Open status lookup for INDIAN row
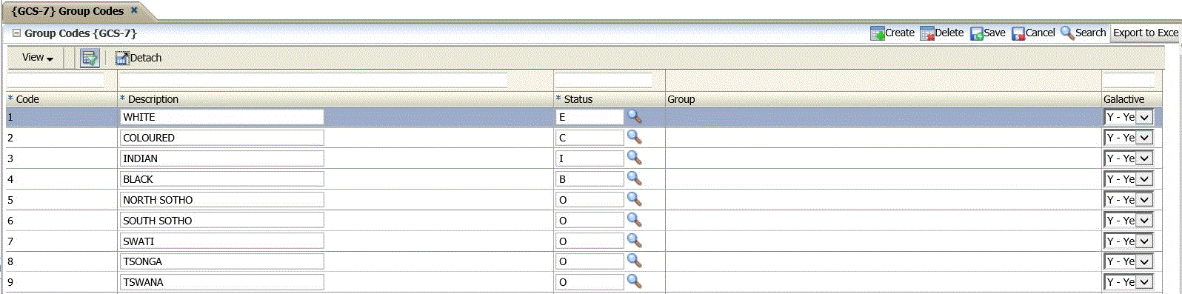Image resolution: width=1182 pixels, height=294 pixels. click(634, 158)
